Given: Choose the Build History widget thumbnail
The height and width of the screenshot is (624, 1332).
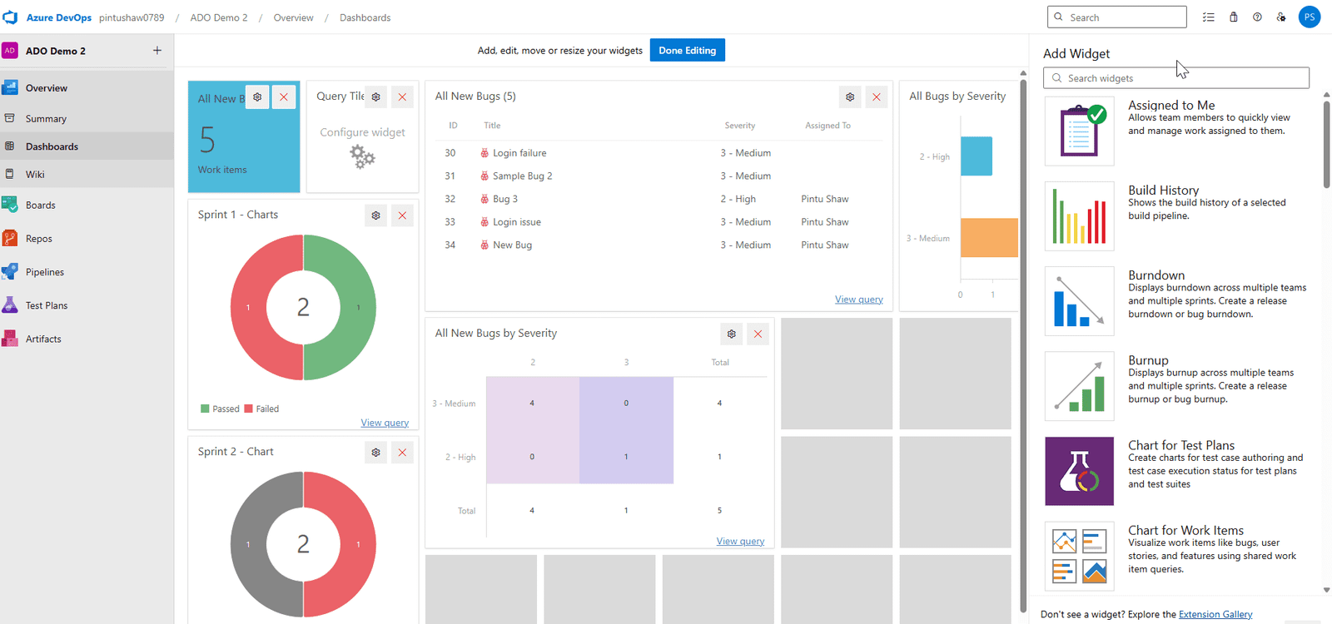Looking at the screenshot, I should [x=1080, y=216].
